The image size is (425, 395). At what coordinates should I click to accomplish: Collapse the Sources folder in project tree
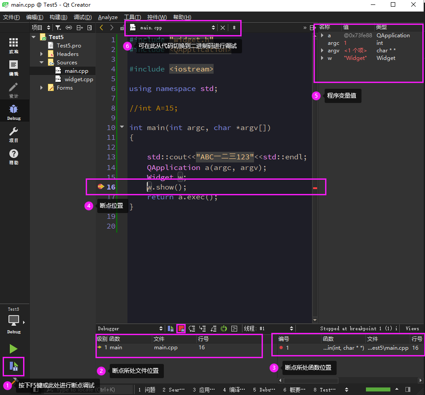click(41, 62)
